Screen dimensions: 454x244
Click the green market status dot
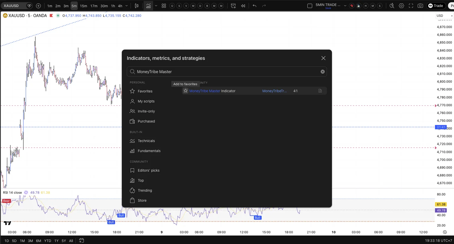coord(58,15)
